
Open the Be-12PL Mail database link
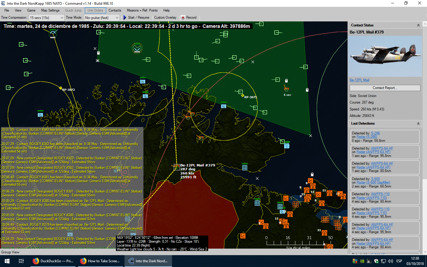click(x=359, y=80)
